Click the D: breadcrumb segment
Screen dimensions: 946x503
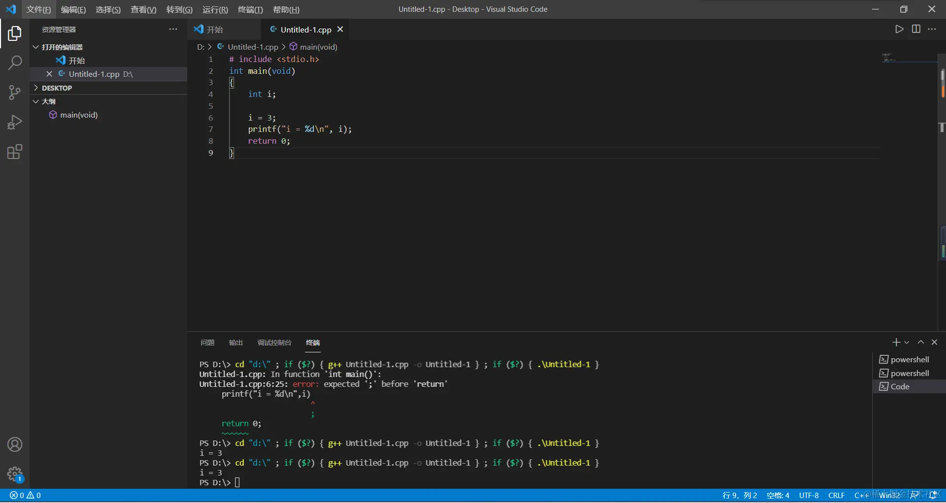click(x=201, y=47)
